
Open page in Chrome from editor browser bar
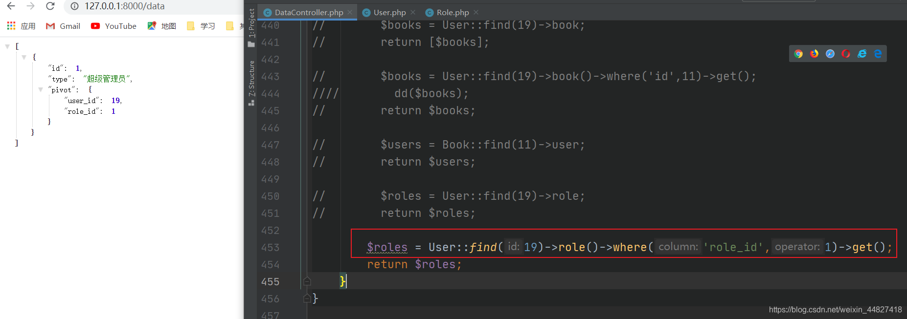[x=798, y=54]
